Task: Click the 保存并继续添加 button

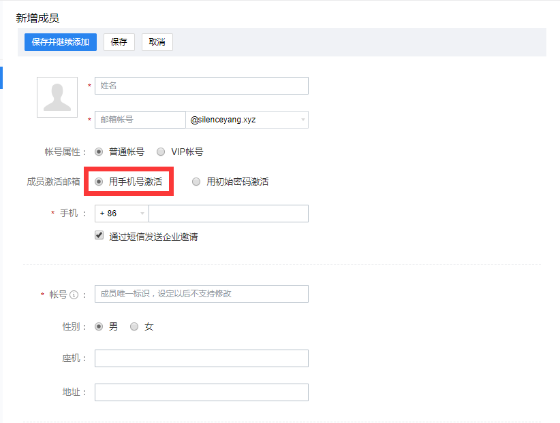Action: click(60, 41)
